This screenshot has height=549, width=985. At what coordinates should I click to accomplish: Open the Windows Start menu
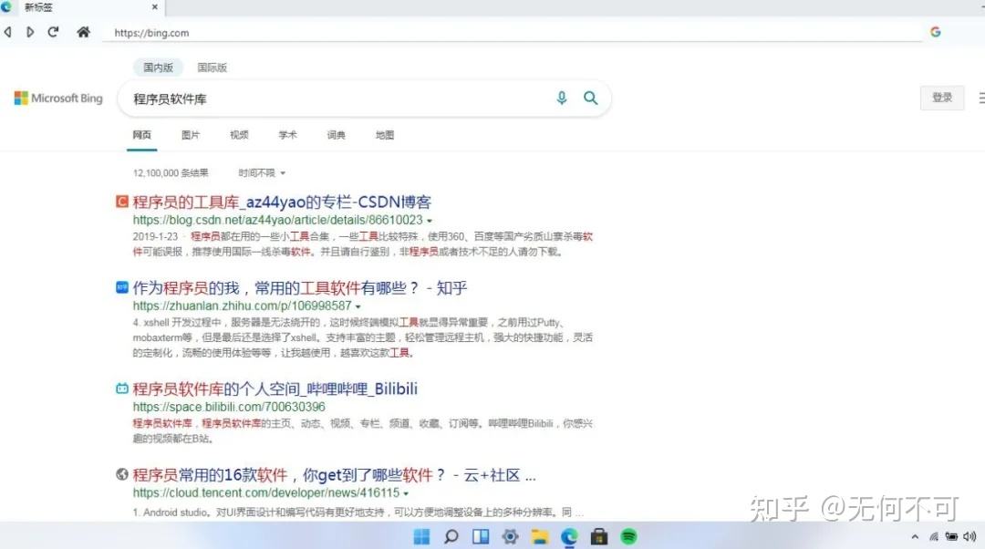(421, 536)
